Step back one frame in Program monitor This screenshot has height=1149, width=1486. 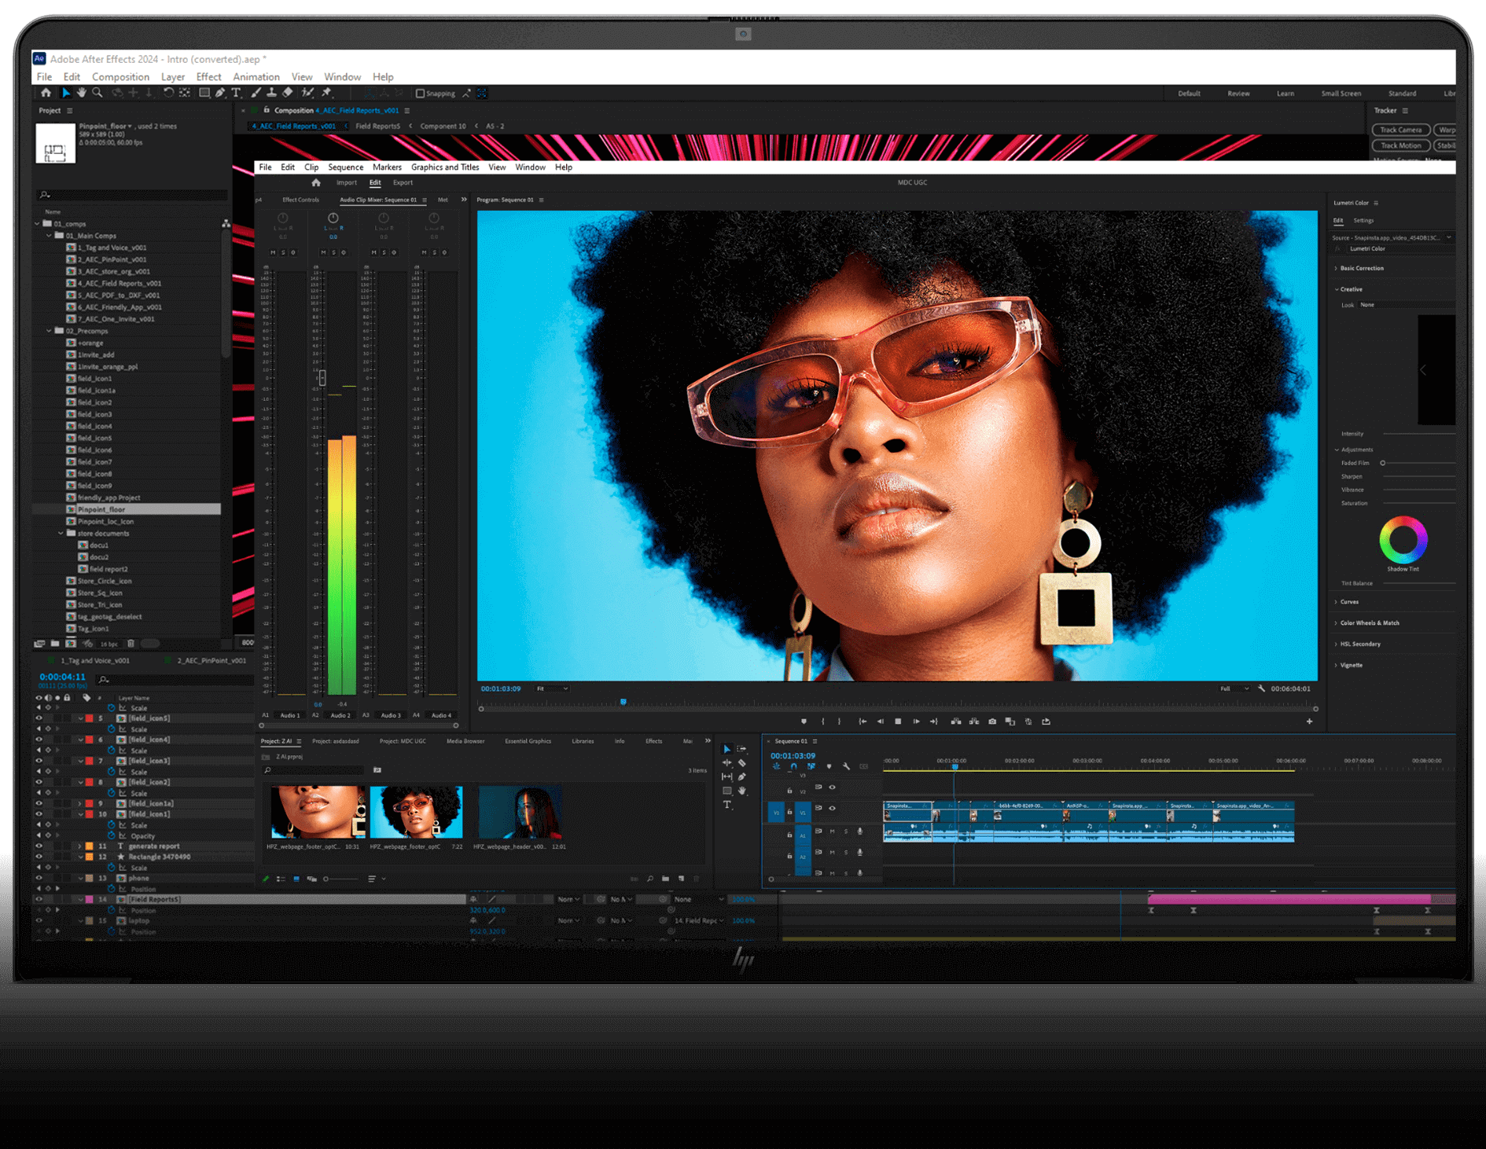(x=881, y=721)
